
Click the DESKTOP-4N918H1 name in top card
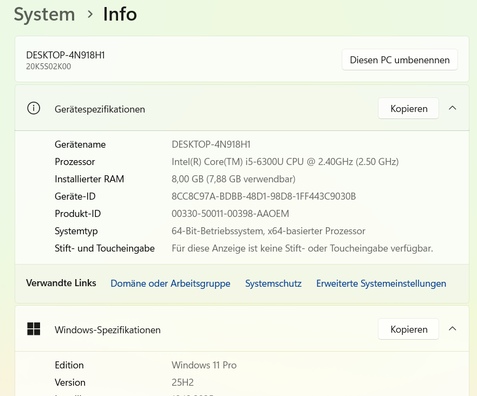tap(66, 55)
